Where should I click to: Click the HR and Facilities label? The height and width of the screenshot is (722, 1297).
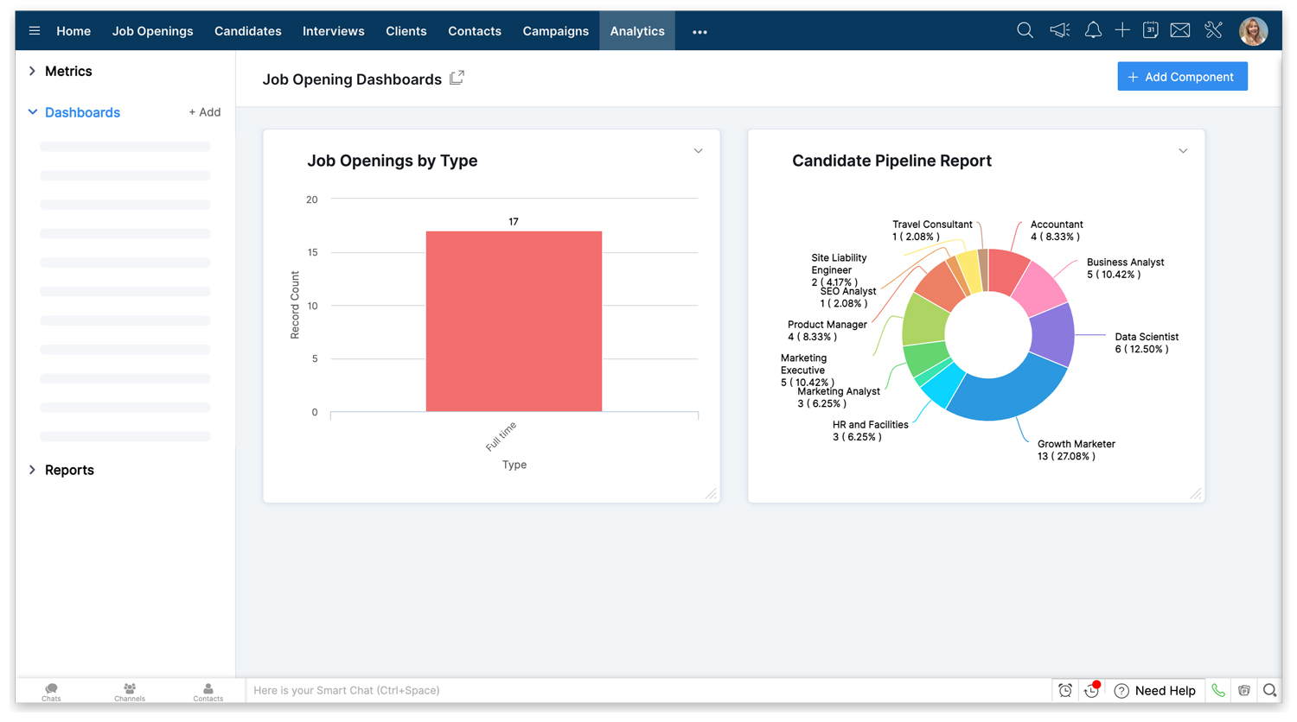click(870, 431)
